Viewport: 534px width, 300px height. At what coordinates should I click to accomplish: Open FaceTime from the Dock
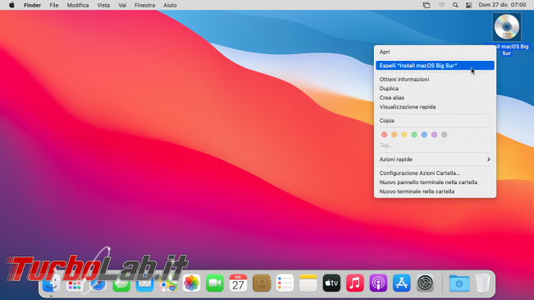[215, 284]
